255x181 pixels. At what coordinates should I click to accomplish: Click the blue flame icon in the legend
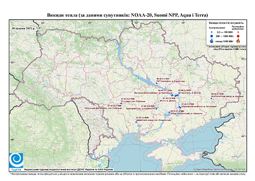pos(212,41)
